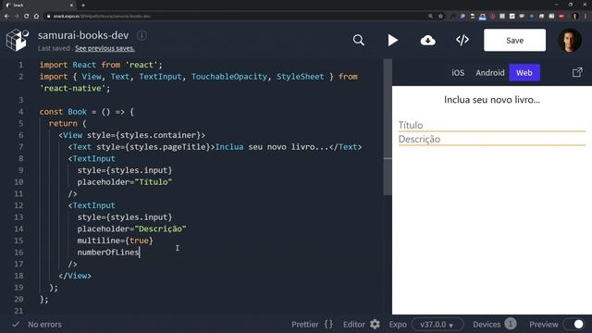
Task: Open the search magnifier in Snack header
Action: click(x=358, y=40)
